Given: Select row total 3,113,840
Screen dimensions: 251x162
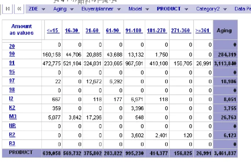Looking at the screenshot, I should 225,64.
